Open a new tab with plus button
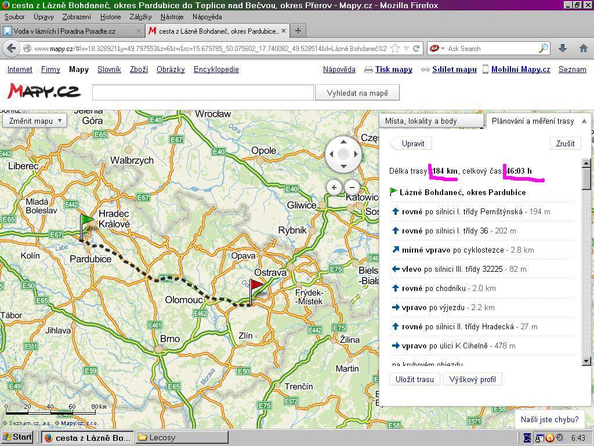The height and width of the screenshot is (446, 594). coord(298,31)
